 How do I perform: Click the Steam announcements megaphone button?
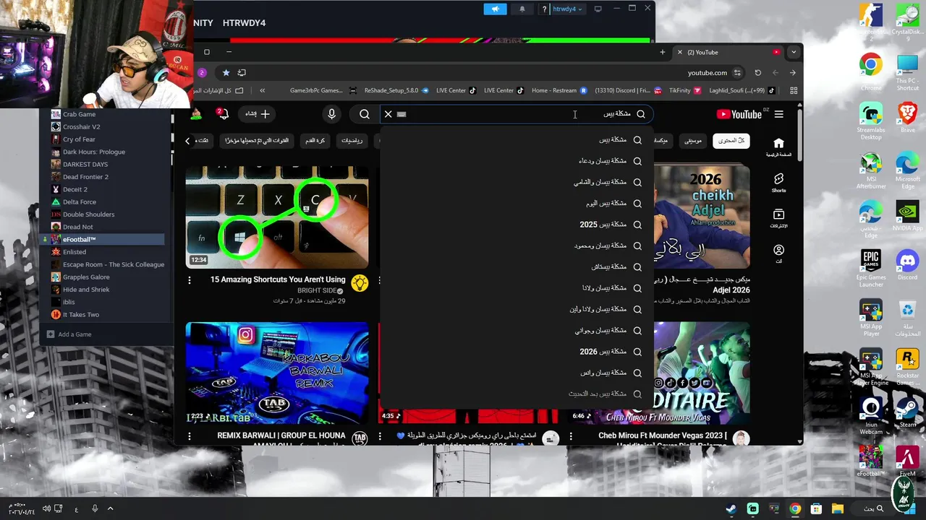[x=495, y=9]
